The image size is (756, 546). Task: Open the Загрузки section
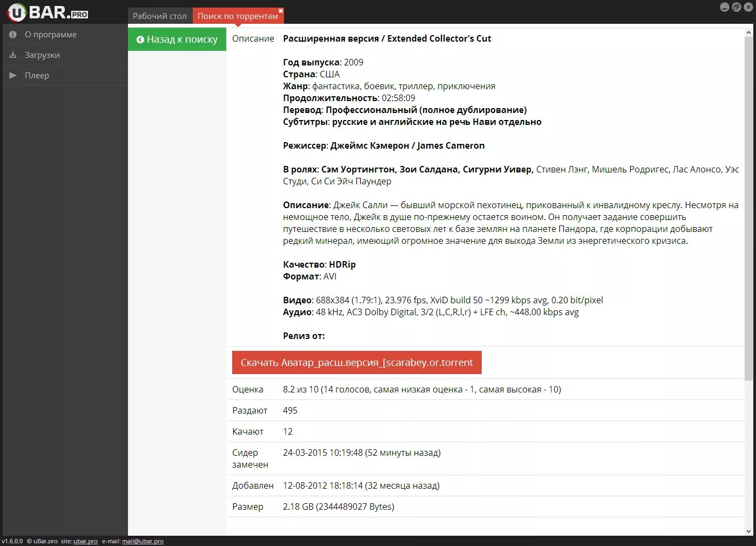(65, 55)
